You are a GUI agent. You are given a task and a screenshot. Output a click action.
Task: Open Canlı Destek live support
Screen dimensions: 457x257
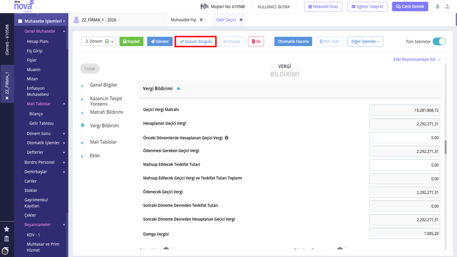click(x=410, y=6)
